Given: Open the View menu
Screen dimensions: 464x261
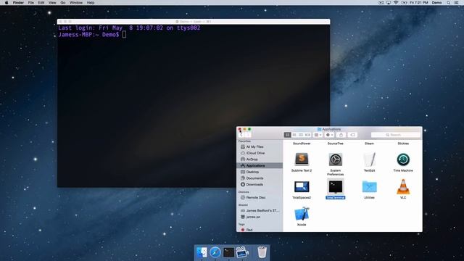Looking at the screenshot, I should pyautogui.click(x=52, y=3).
